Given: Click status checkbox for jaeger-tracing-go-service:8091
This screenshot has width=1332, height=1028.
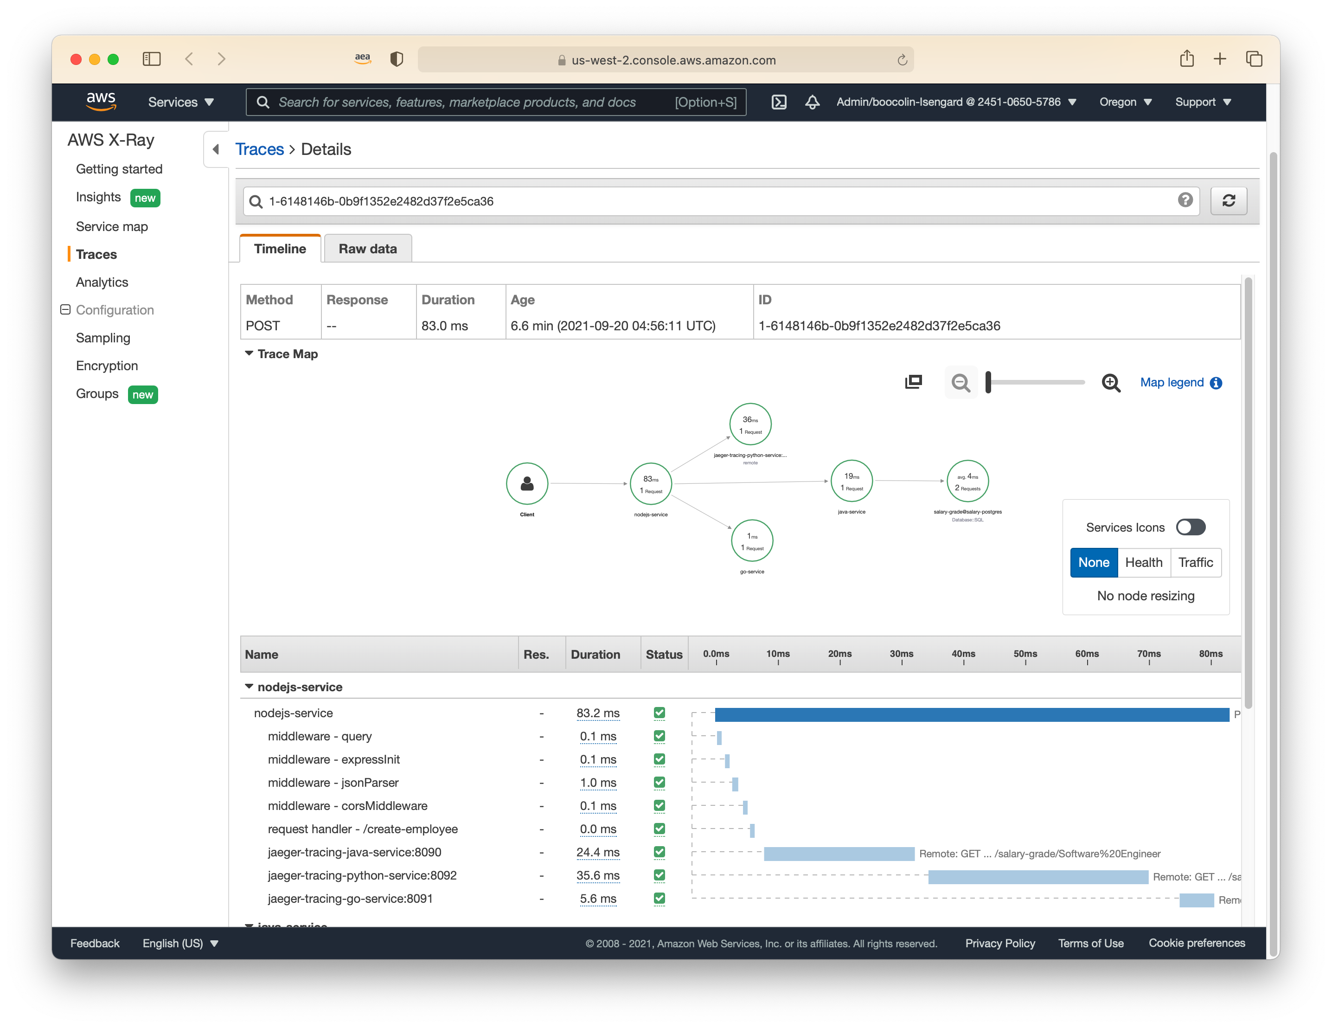Looking at the screenshot, I should [660, 898].
